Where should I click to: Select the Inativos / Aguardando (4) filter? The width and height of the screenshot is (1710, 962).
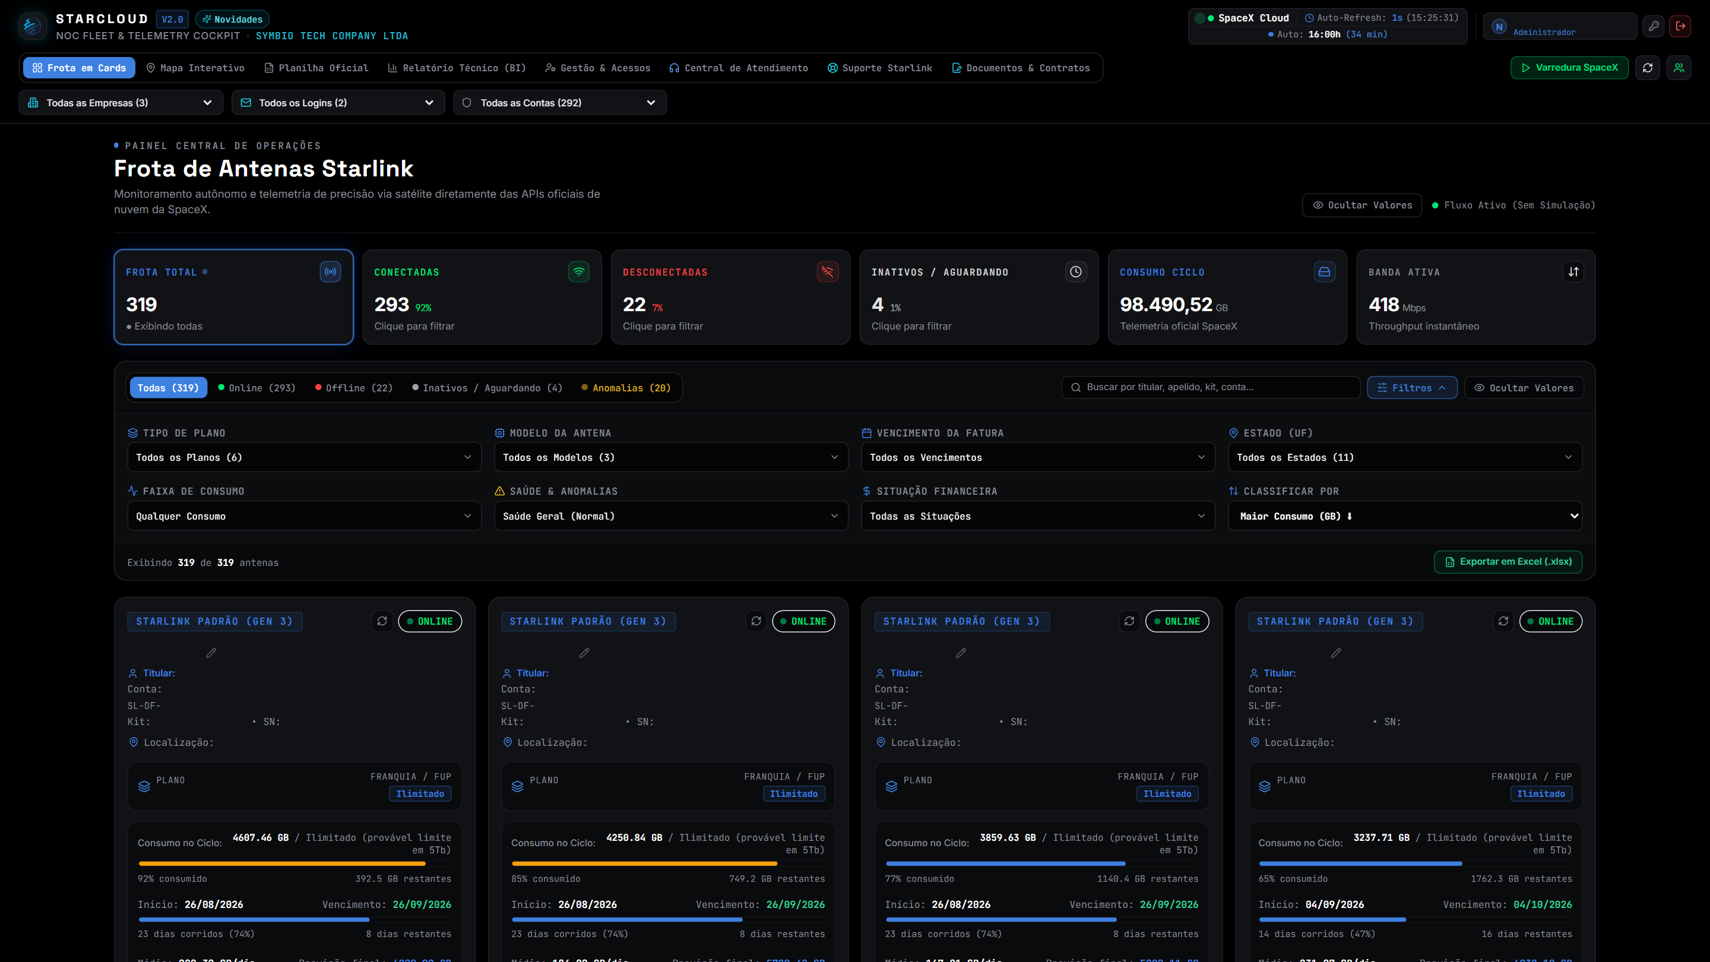(x=487, y=388)
